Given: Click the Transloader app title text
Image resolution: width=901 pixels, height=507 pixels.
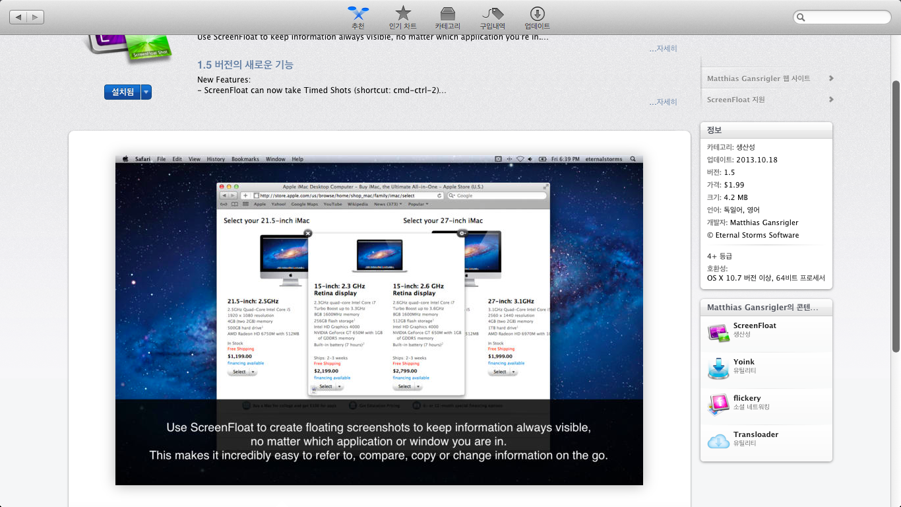Looking at the screenshot, I should tap(756, 434).
